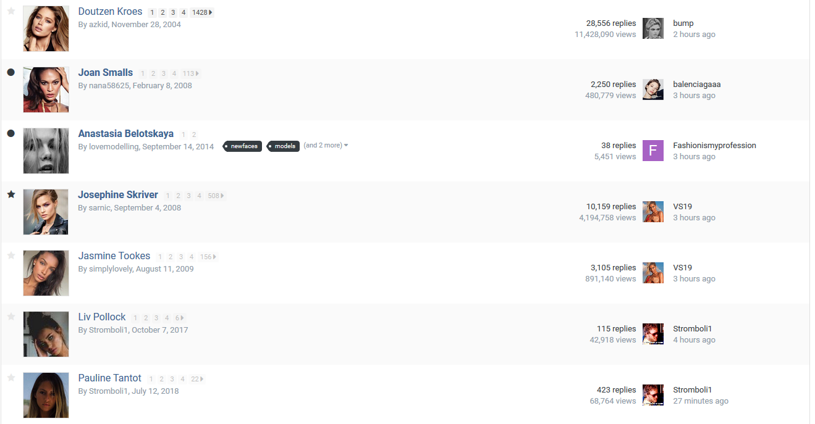Open the Pauline Tantot thread title

110,378
